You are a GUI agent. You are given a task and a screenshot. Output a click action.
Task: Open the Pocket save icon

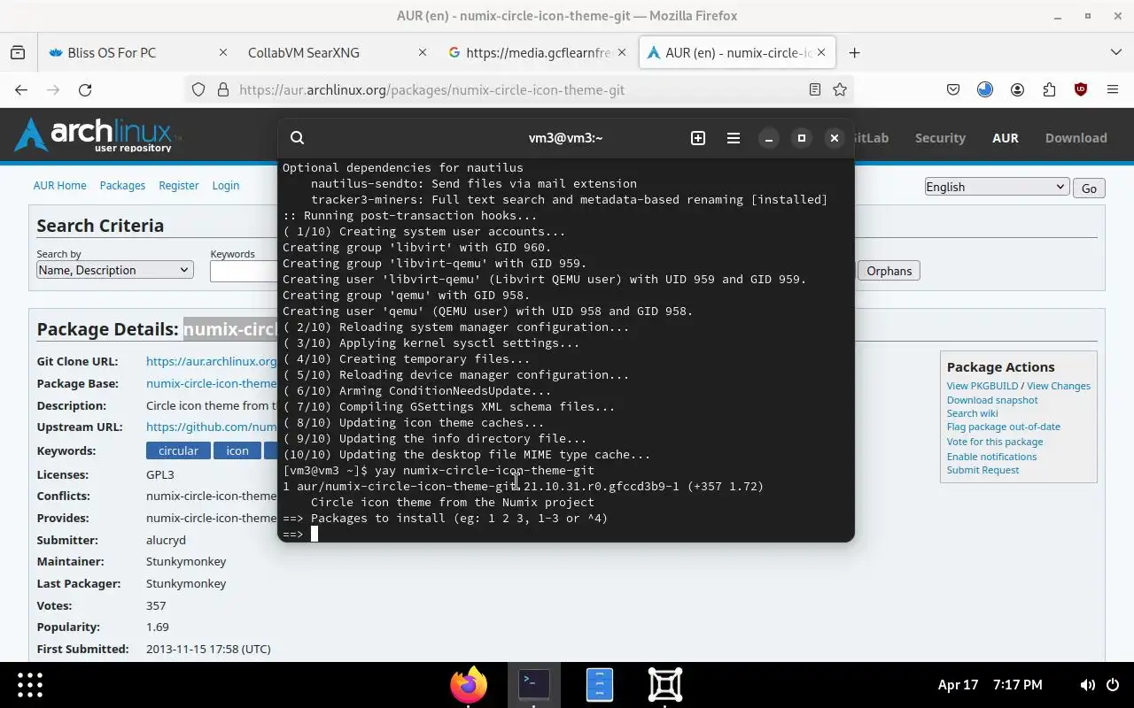click(x=953, y=89)
